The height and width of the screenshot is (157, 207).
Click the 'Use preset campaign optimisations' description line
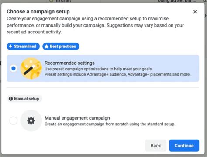click(x=99, y=69)
